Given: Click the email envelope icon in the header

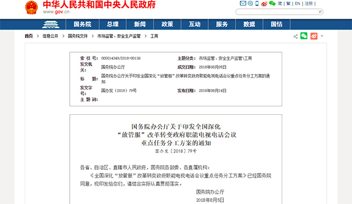Looking at the screenshot, I should [243, 3].
